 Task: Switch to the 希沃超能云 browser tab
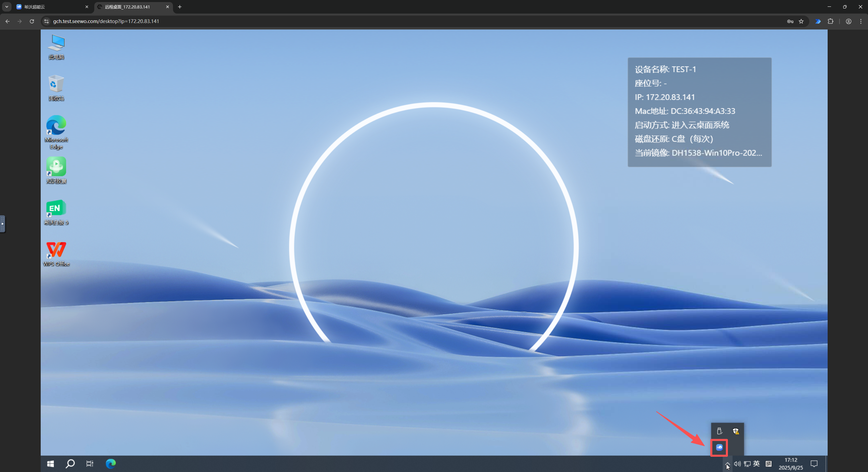point(51,7)
